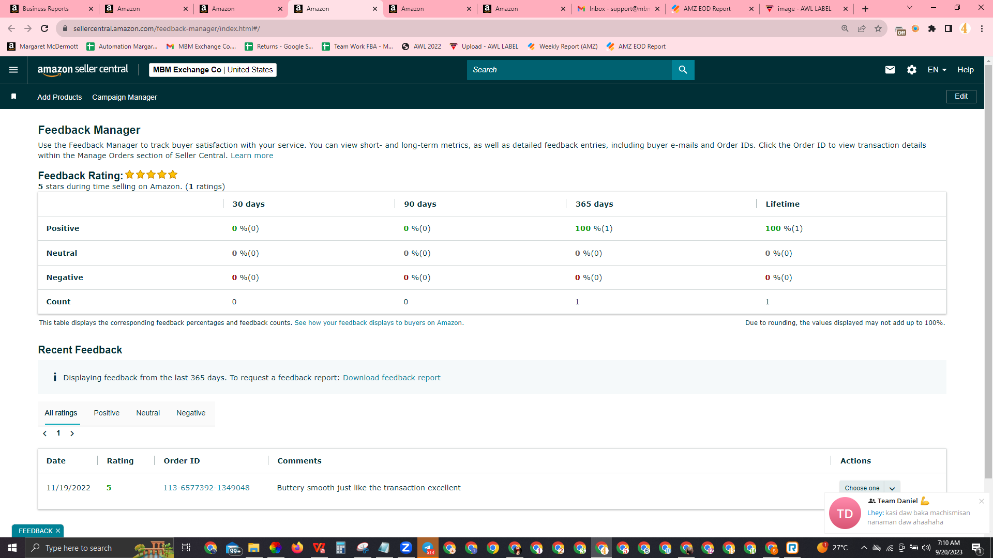Open Campaign Manager from the nav bar
Screen dimensions: 993x558
[125, 97]
